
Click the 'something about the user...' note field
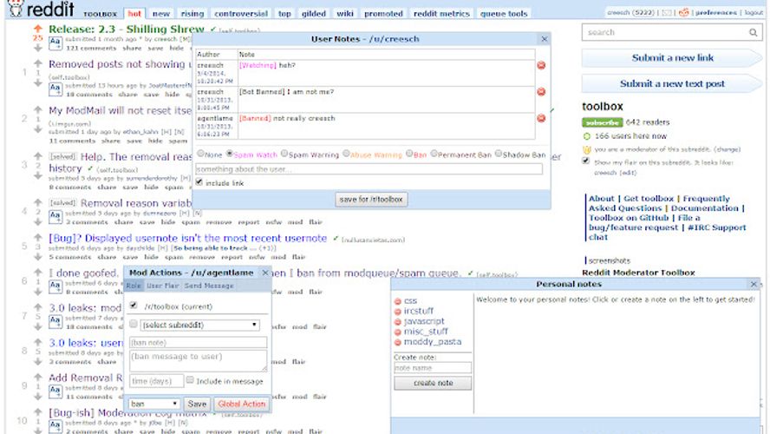click(x=369, y=169)
